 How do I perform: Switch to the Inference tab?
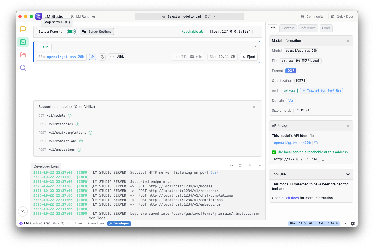pyautogui.click(x=308, y=28)
